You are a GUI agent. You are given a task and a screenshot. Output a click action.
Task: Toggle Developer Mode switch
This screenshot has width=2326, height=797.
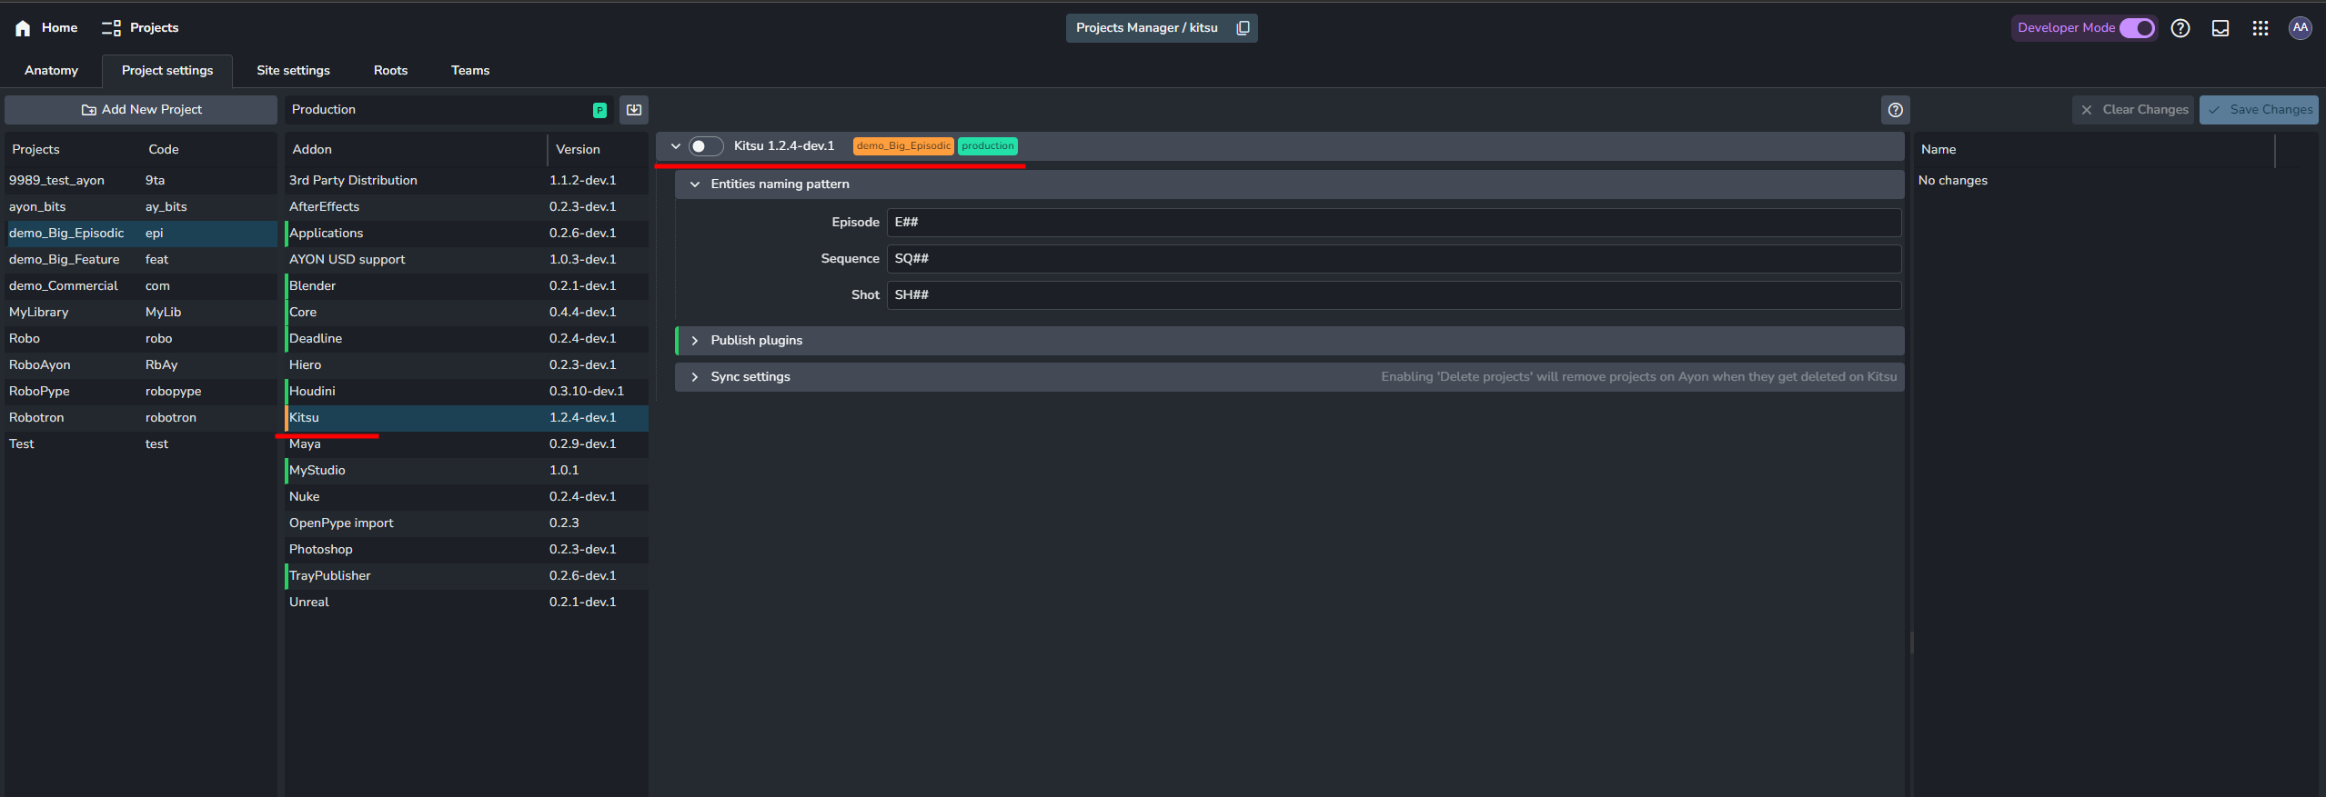(2137, 28)
